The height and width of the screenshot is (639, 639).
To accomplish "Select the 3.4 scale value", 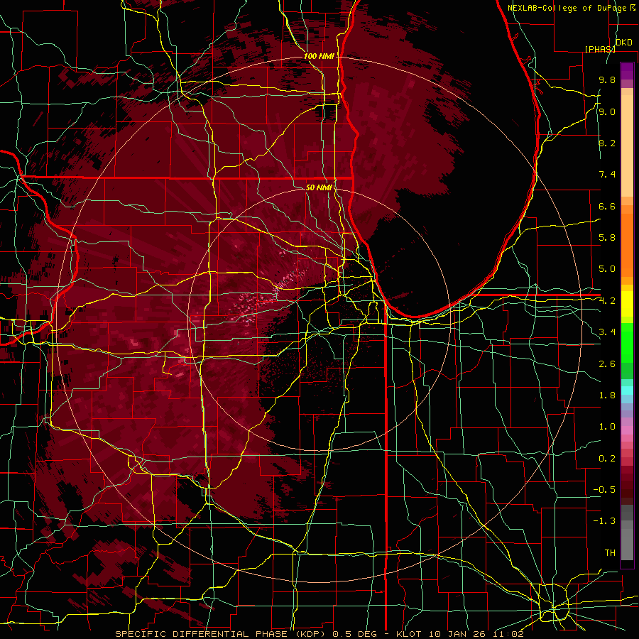I will tap(607, 332).
